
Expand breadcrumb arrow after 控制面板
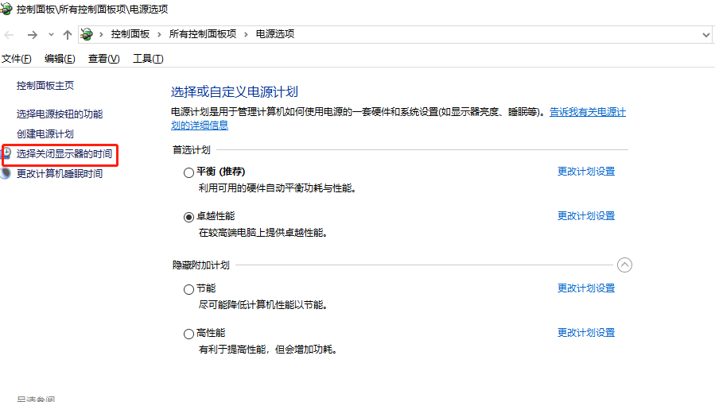[x=159, y=34]
